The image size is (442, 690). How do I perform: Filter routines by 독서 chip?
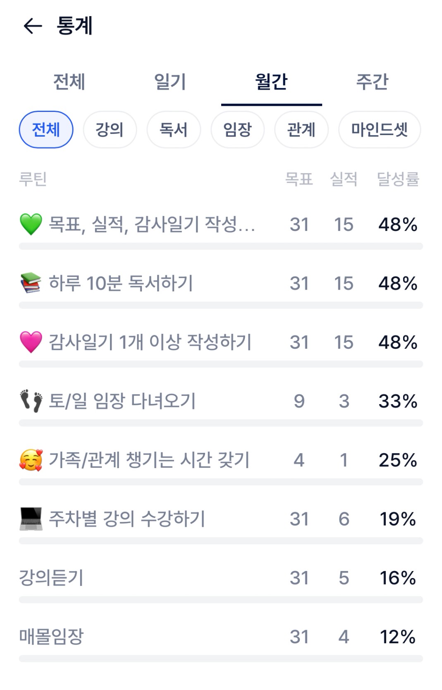174,130
